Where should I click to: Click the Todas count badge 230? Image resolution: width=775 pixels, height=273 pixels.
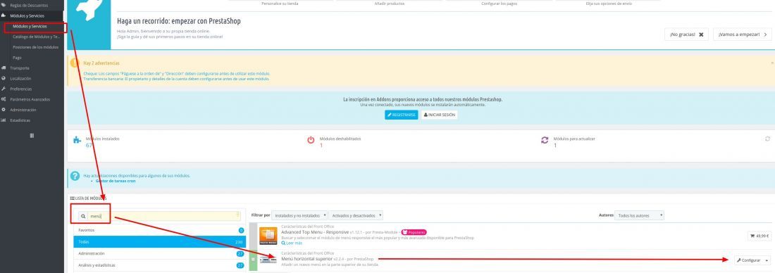[240, 242]
